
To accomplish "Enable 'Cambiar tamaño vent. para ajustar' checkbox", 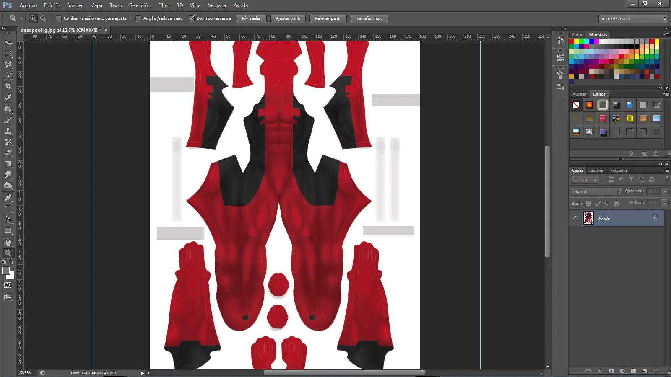I will click(59, 18).
